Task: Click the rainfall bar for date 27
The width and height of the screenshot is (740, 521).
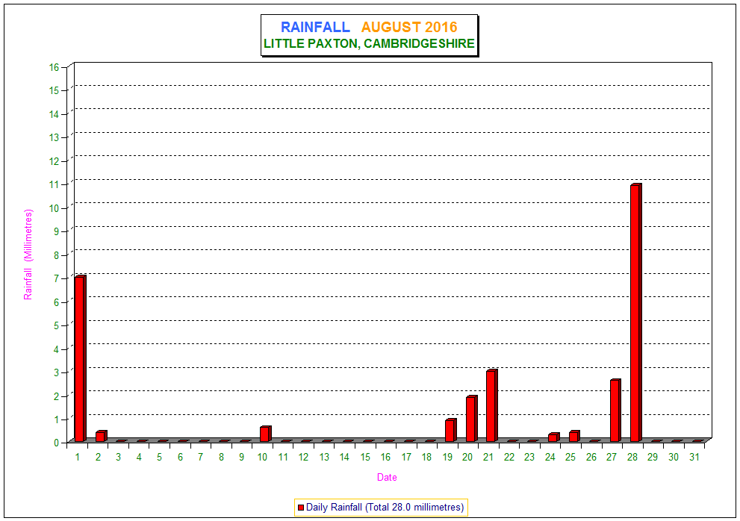Action: click(615, 411)
